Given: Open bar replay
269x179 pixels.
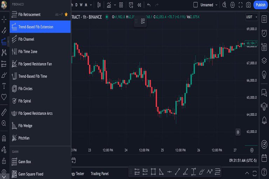Looking at the screenshot, I should [x=139, y=5].
